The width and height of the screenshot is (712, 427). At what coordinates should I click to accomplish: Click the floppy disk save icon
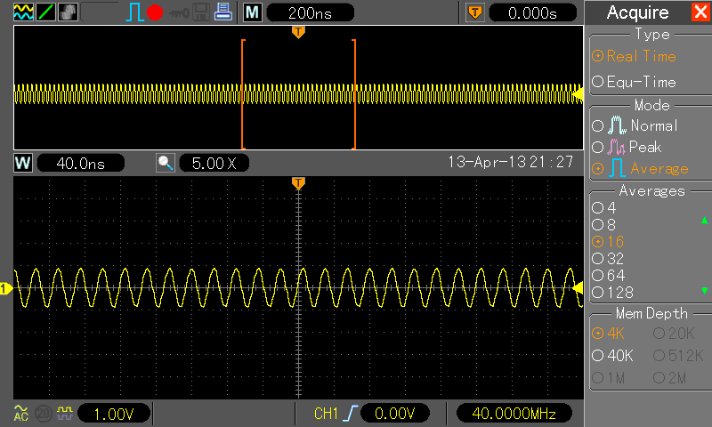point(201,12)
